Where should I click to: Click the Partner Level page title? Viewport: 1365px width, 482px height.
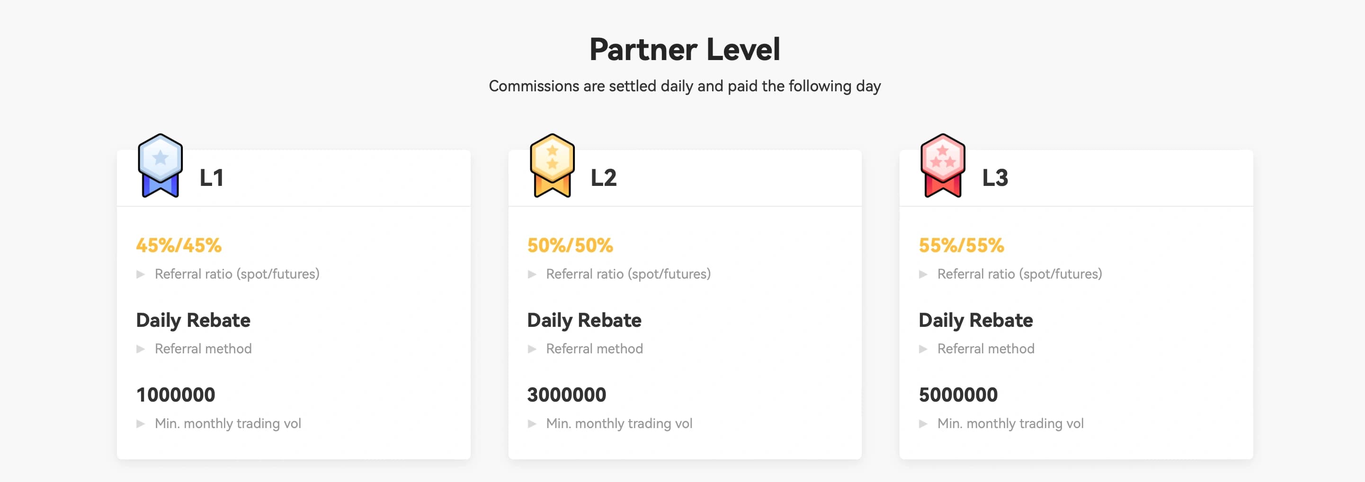click(x=685, y=49)
